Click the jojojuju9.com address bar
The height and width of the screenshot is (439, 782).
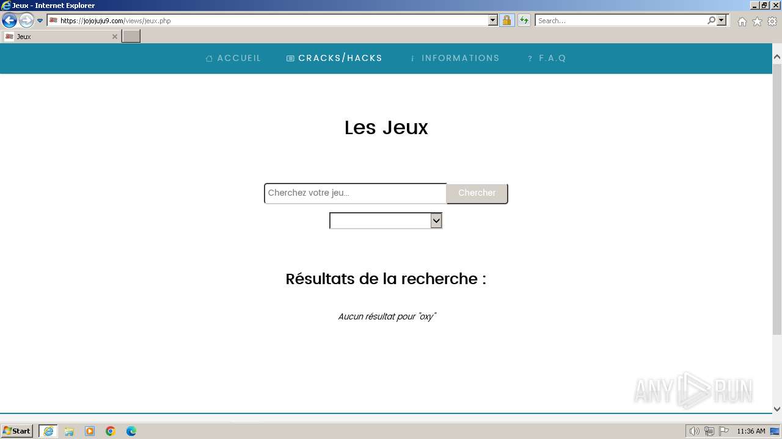point(268,21)
